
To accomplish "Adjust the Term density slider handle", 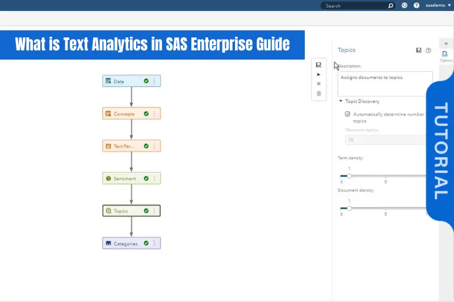I will [x=350, y=176].
